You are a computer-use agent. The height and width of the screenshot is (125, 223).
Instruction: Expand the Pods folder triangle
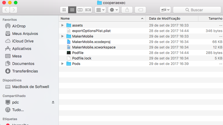pyautogui.click(x=63, y=64)
